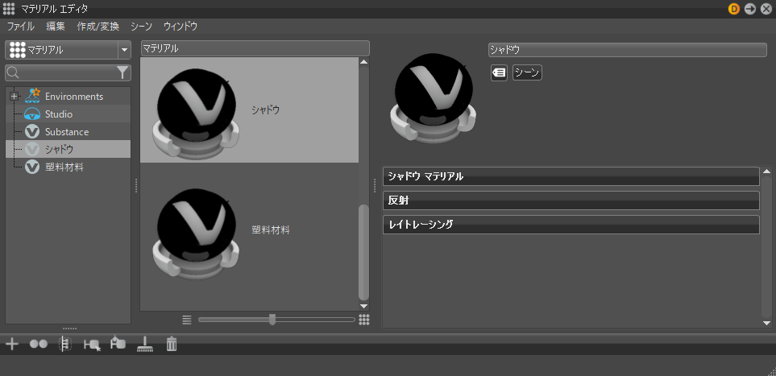776x376 pixels.
Task: Open the シーン menu
Action: (142, 27)
